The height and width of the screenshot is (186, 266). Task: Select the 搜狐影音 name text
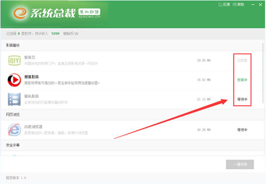[32, 77]
